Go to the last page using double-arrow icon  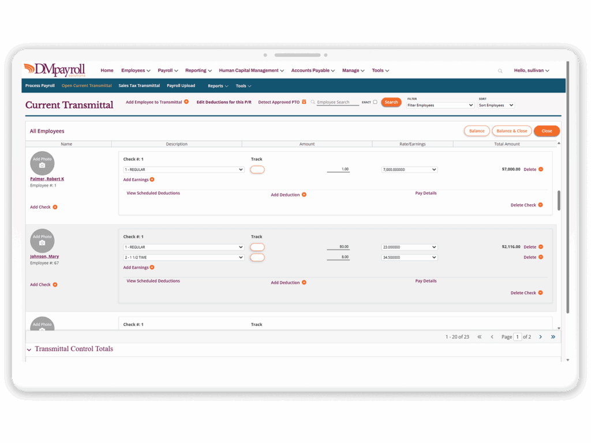point(553,337)
